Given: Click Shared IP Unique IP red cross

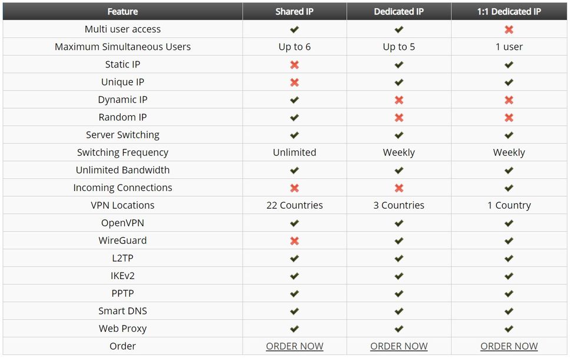Looking at the screenshot, I should (x=294, y=82).
